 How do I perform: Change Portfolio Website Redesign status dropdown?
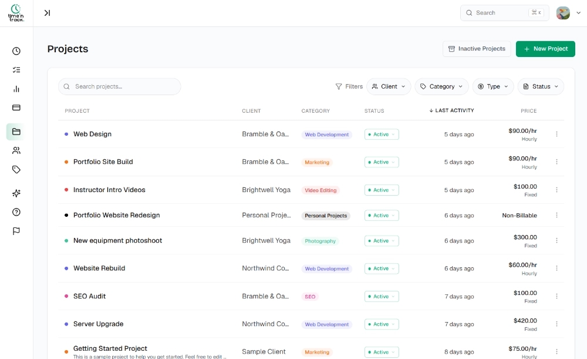(382, 216)
